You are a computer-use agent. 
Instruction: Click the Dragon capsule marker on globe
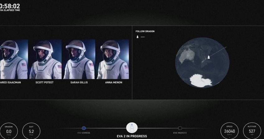click(x=209, y=57)
